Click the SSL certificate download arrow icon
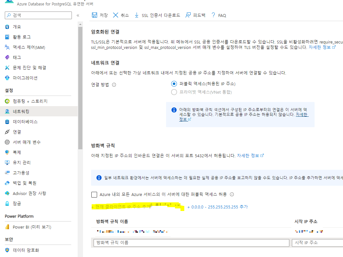 (x=136, y=15)
